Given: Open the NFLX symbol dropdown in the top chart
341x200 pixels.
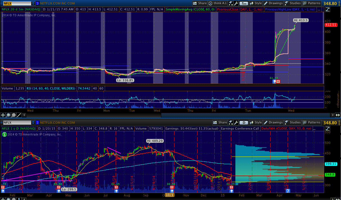Looking at the screenshot, I should tap(33, 3).
